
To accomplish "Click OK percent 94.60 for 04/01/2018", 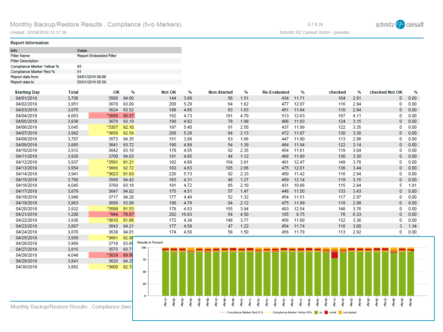I will coord(128,98).
